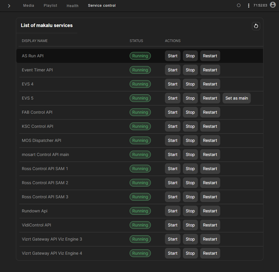Restart the EVS 5 service
The image size is (279, 272).
pyautogui.click(x=210, y=98)
